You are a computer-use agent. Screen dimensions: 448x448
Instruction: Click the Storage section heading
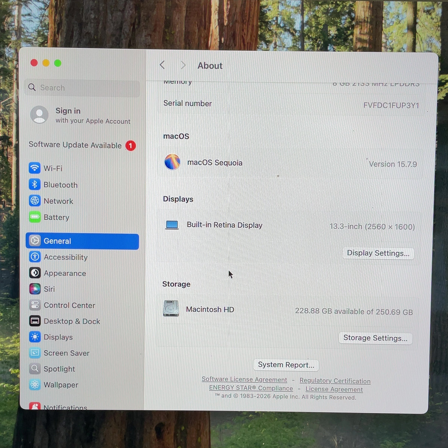176,284
